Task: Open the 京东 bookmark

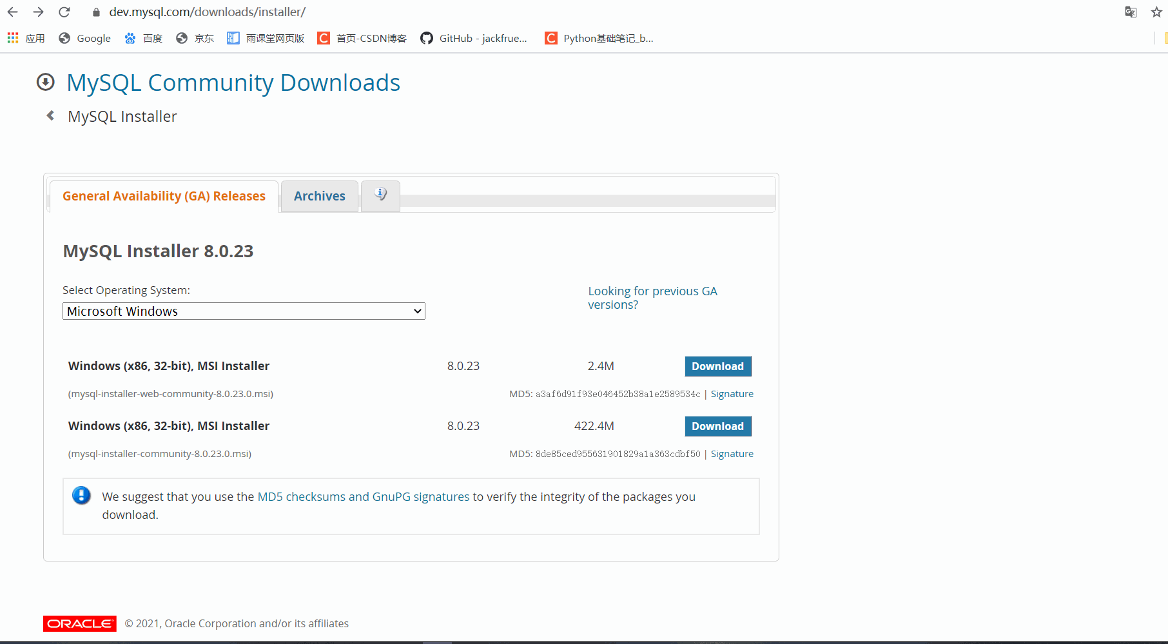Action: (195, 38)
